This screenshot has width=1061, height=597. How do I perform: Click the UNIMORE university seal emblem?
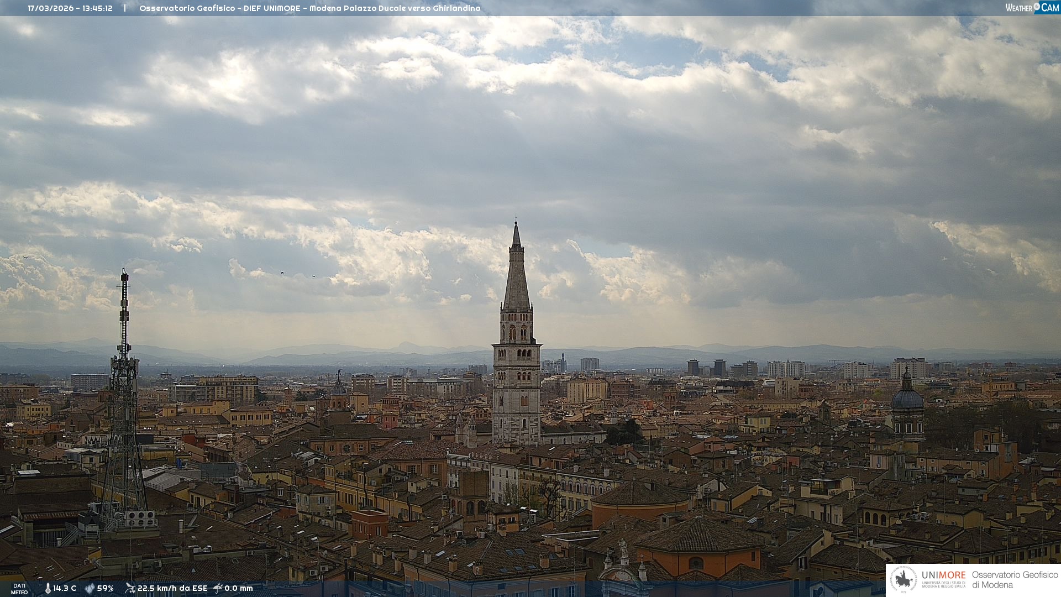pyautogui.click(x=904, y=579)
